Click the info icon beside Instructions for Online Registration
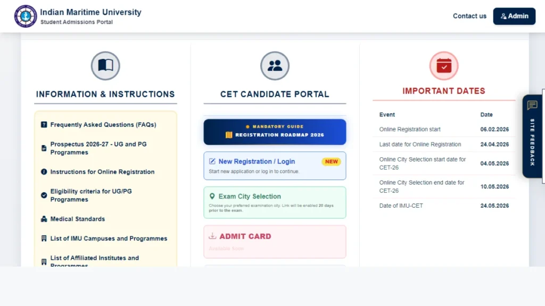The image size is (545, 306). (x=44, y=172)
